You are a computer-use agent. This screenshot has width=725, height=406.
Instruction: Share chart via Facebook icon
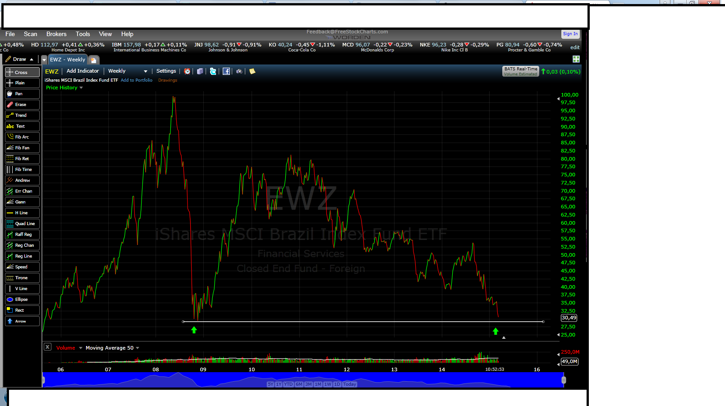[226, 71]
